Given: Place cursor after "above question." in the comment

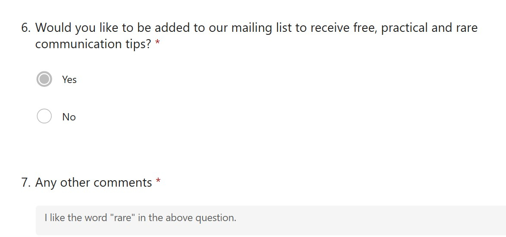Looking at the screenshot, I should coord(237,218).
